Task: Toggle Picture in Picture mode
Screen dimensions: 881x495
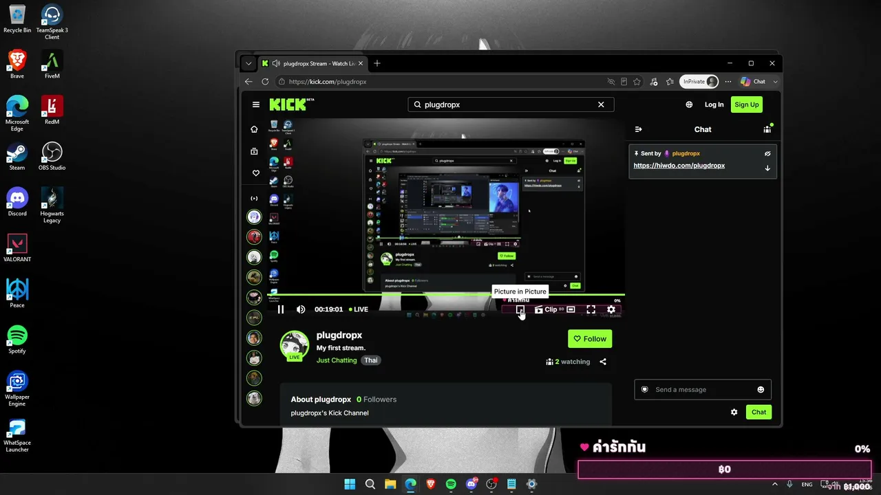Action: [520, 309]
